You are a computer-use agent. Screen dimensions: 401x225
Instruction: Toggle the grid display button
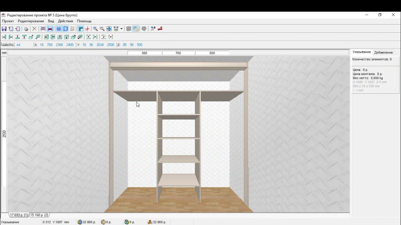(59, 29)
